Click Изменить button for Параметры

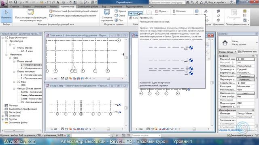(246, 80)
